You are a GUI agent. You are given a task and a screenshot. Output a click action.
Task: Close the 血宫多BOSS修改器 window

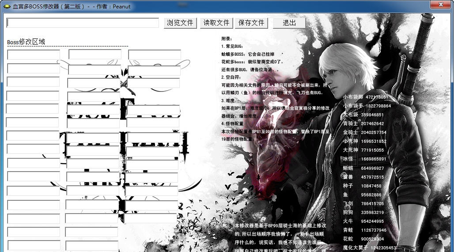click(440, 4)
